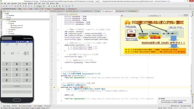This screenshot has height=109, width=194.
Task: Collapse the app module tree node
Action: (3, 13)
